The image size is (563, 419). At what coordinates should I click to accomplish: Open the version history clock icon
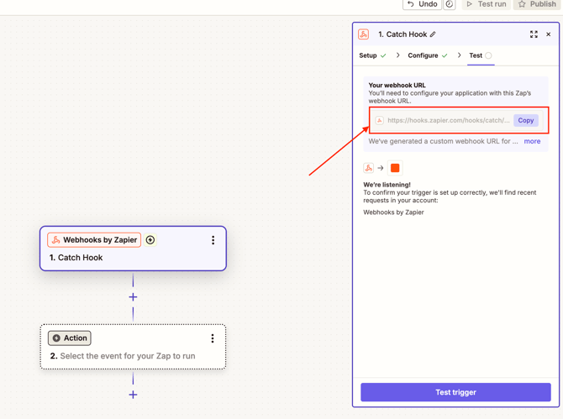[450, 4]
